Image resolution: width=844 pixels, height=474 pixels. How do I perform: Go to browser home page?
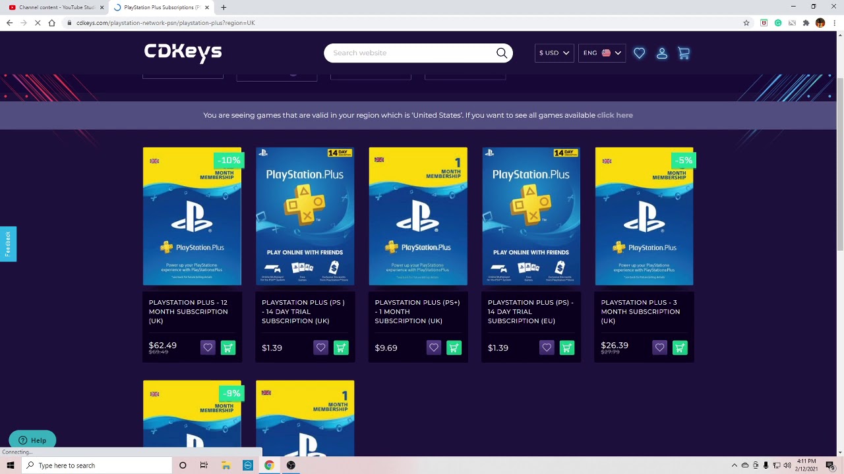[x=52, y=22]
